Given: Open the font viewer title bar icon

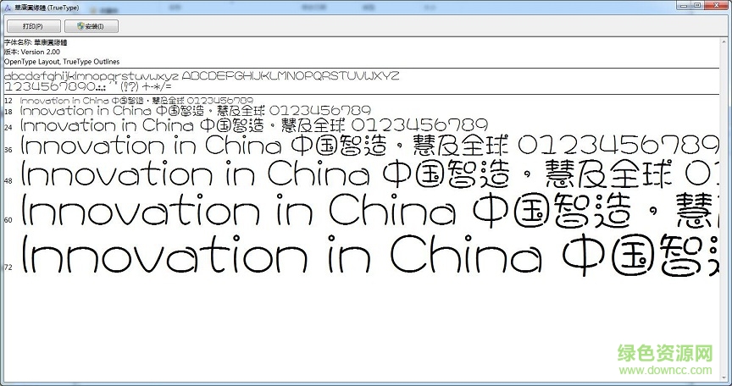Looking at the screenshot, I should [x=7, y=8].
